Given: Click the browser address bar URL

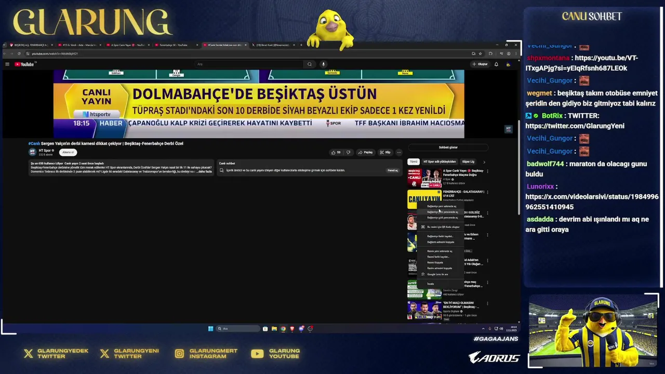Looking at the screenshot, I should [x=55, y=54].
